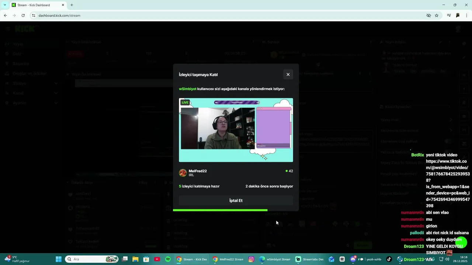
Task: Open MelFred22 live stream preview thumbnail
Action: click(x=236, y=130)
